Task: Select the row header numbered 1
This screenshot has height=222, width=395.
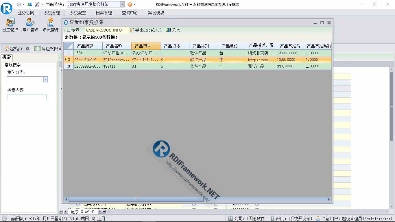Action: click(x=69, y=53)
